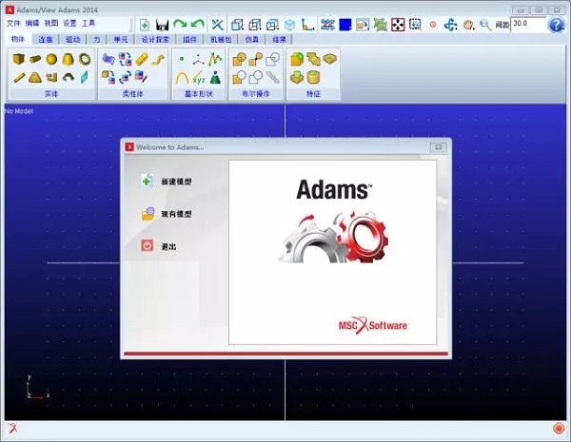Toggle the coordinate axes L-shaped icon
The width and height of the screenshot is (571, 442).
click(307, 25)
